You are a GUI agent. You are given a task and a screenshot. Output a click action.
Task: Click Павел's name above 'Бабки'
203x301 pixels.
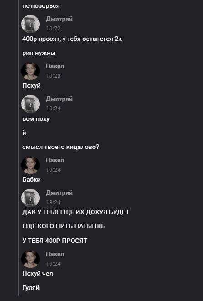[55, 160]
